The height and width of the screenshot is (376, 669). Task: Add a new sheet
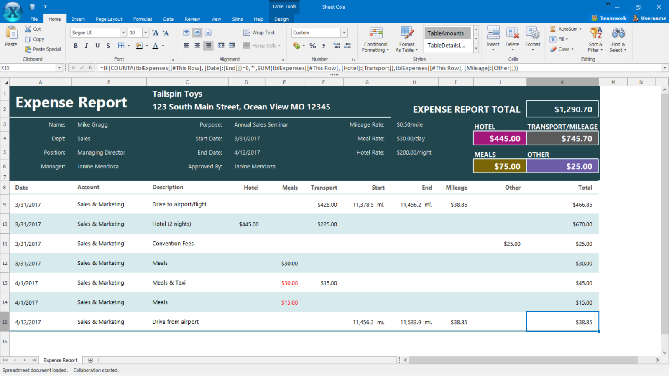tap(90, 360)
